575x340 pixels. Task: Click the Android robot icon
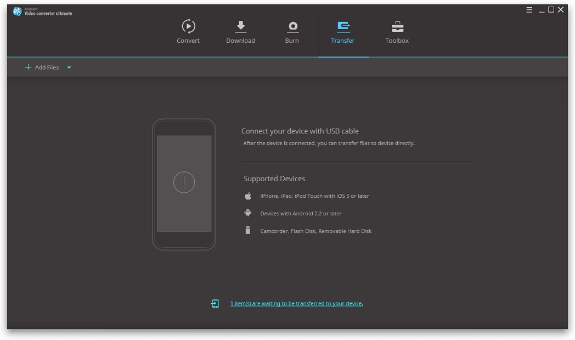(247, 213)
